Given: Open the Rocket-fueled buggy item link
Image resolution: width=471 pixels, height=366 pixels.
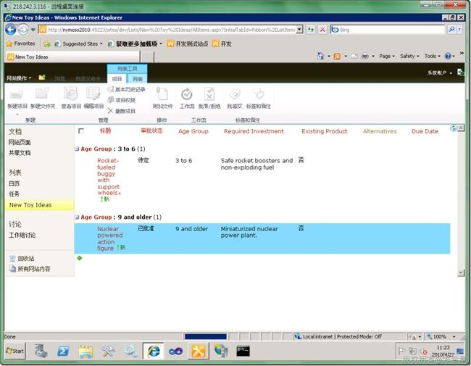Looking at the screenshot, I should coord(109,177).
